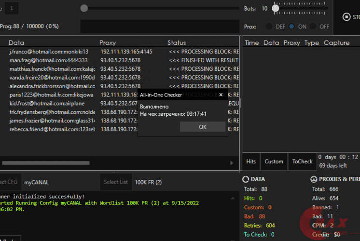Open the Select List wordlist picker
Image resolution: width=360 pixels, height=241 pixels.
tap(116, 182)
